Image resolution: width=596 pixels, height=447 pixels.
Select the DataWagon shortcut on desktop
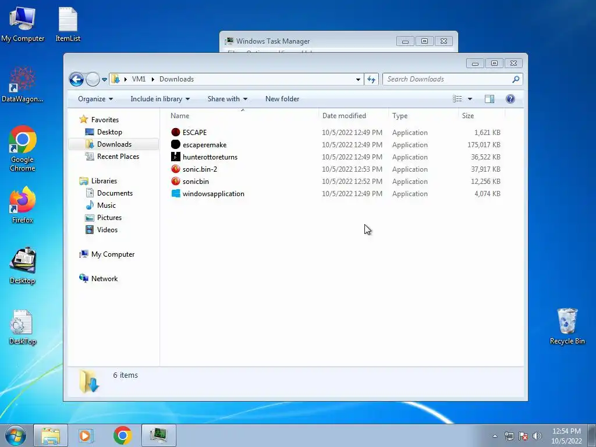point(22,84)
